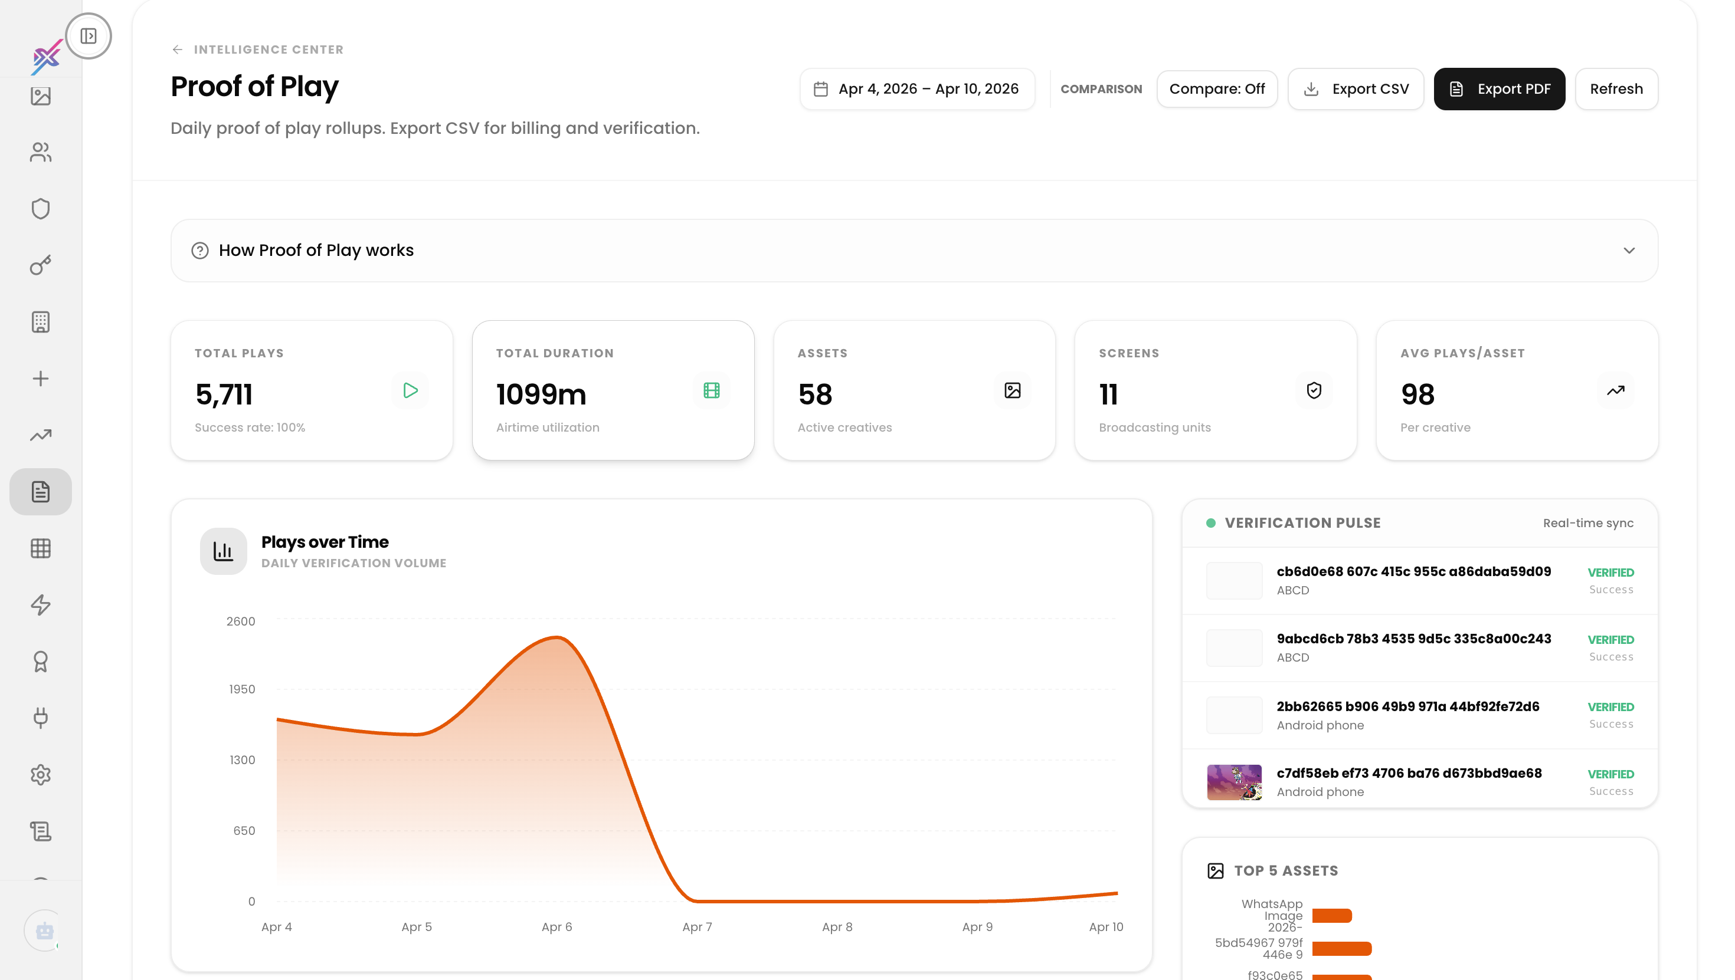Click the Export PDF button
Viewport: 1735px width, 980px height.
(x=1500, y=89)
